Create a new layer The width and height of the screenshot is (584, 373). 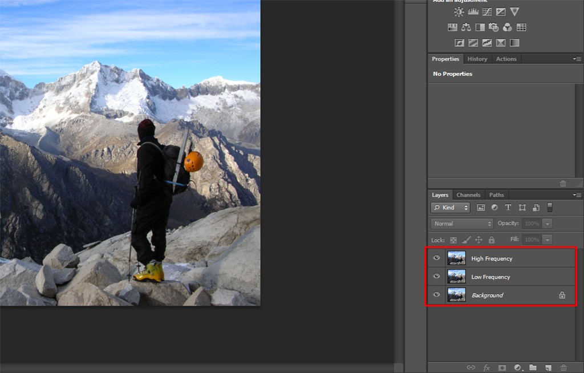click(x=548, y=368)
